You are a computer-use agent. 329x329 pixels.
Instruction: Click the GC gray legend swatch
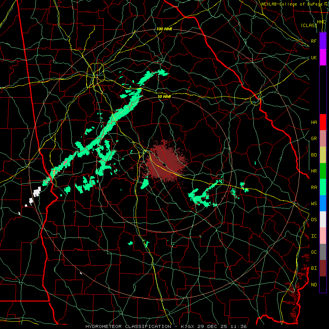(x=323, y=252)
